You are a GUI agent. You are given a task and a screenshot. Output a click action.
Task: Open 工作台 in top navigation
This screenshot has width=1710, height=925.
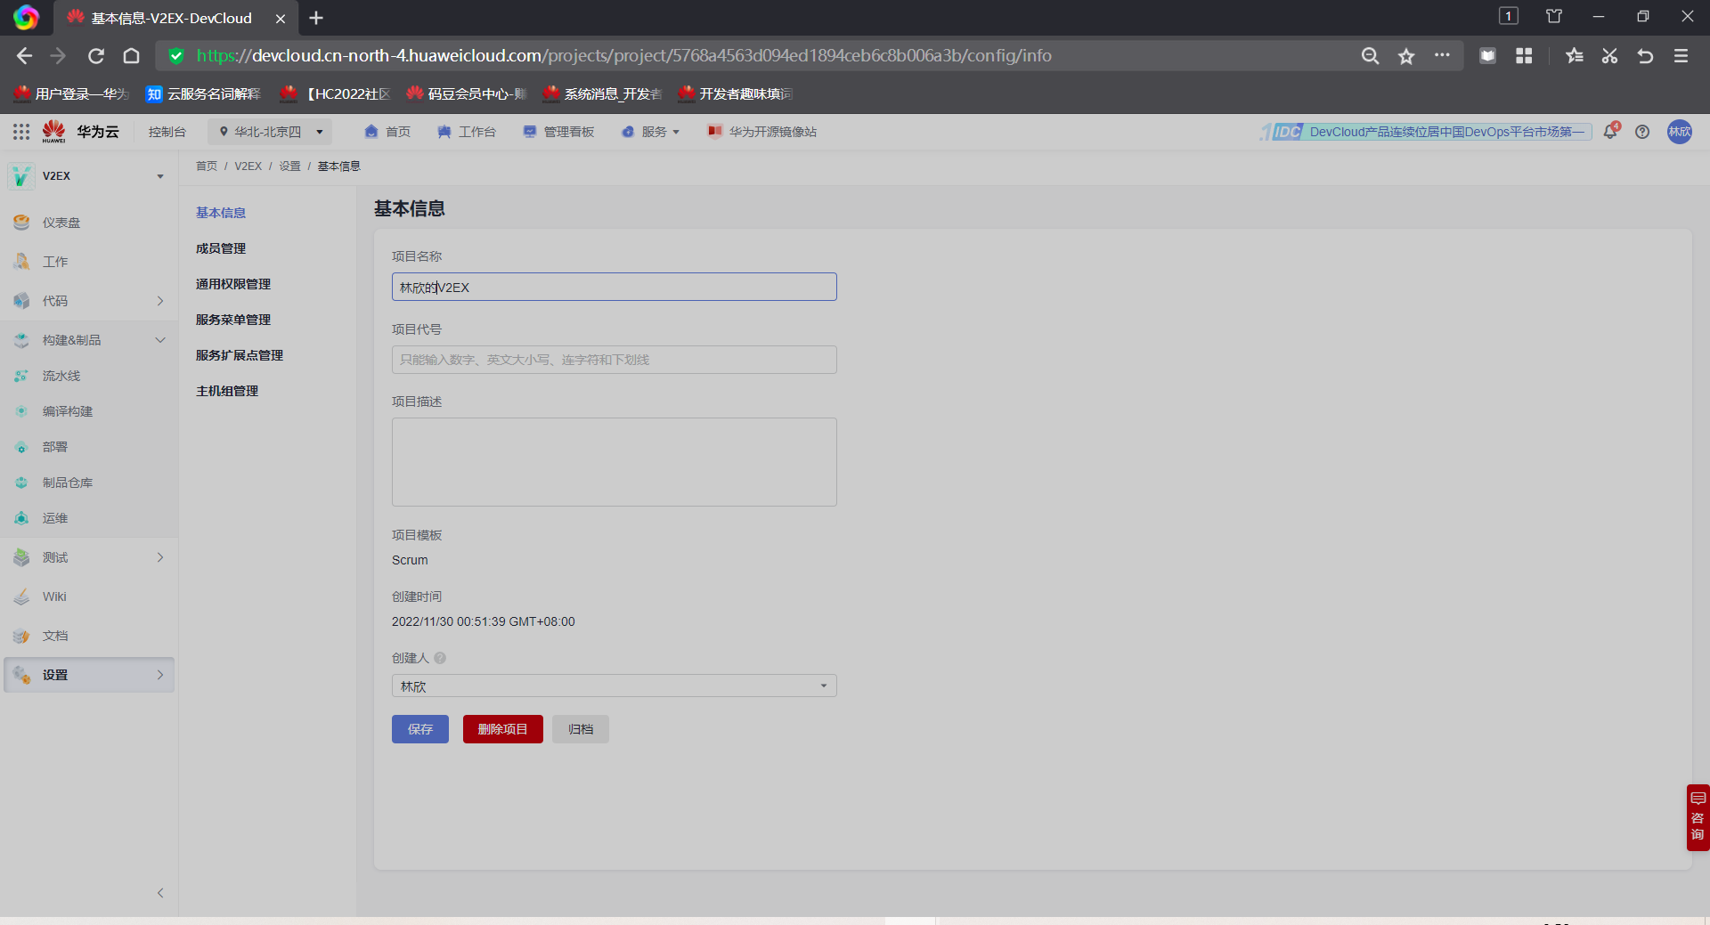point(467,132)
